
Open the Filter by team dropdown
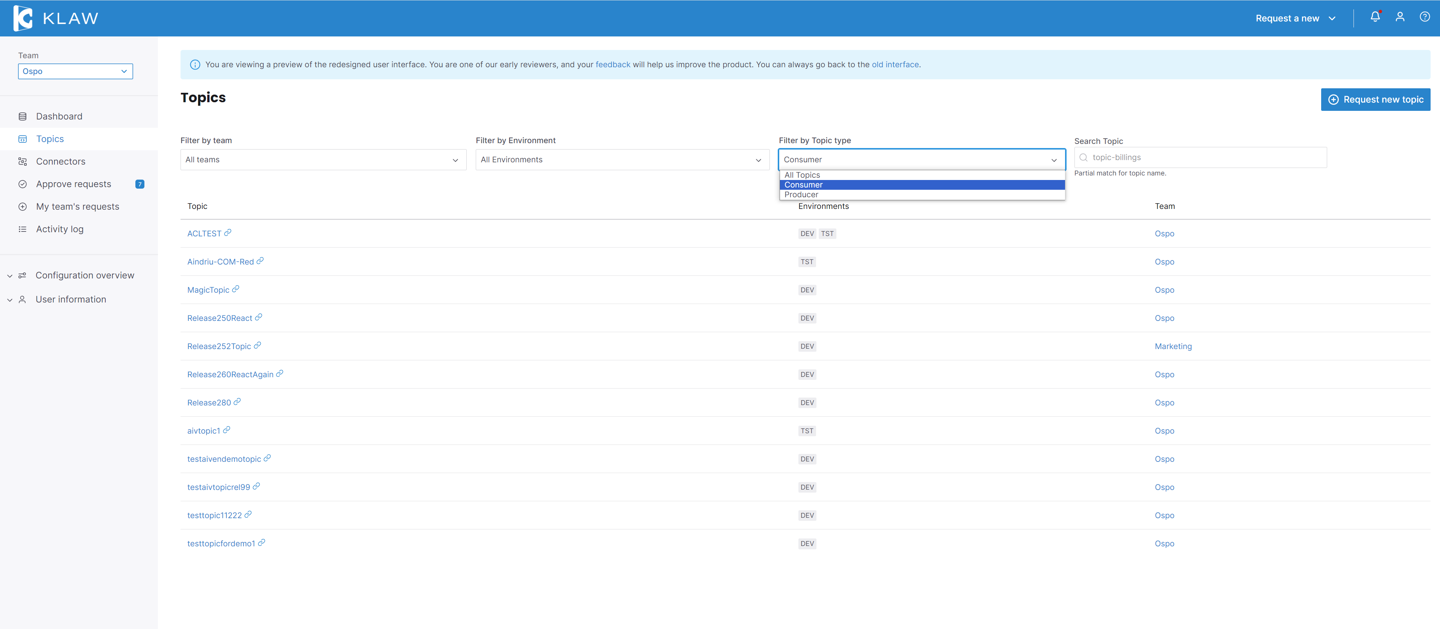coord(323,160)
